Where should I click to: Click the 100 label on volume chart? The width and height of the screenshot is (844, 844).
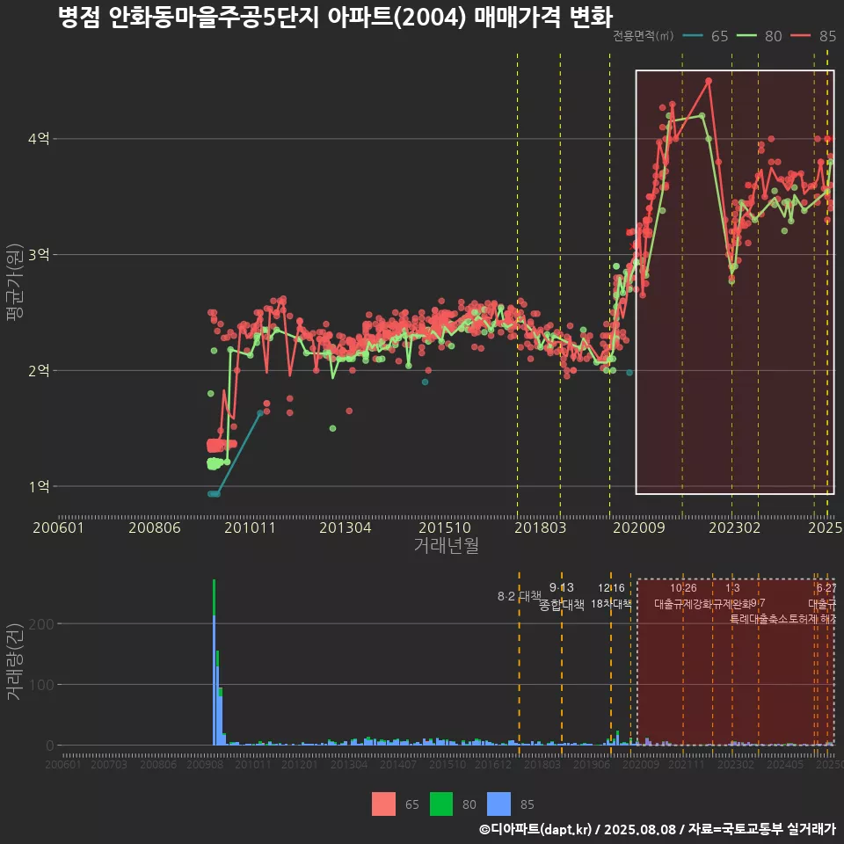tap(41, 685)
